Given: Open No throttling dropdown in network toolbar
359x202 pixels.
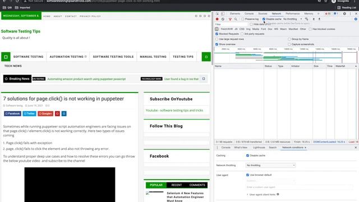Looking at the screenshot, I should click(x=293, y=19).
